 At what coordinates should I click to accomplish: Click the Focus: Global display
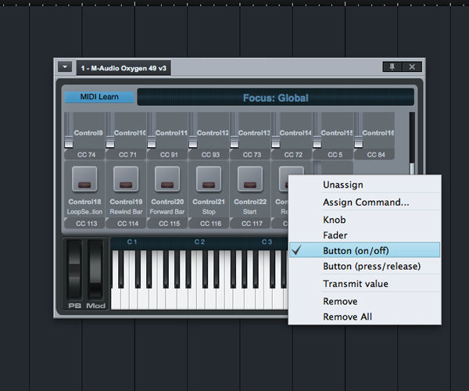[x=275, y=98]
